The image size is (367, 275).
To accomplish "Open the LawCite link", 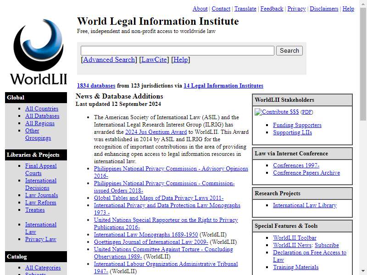I will (x=154, y=60).
